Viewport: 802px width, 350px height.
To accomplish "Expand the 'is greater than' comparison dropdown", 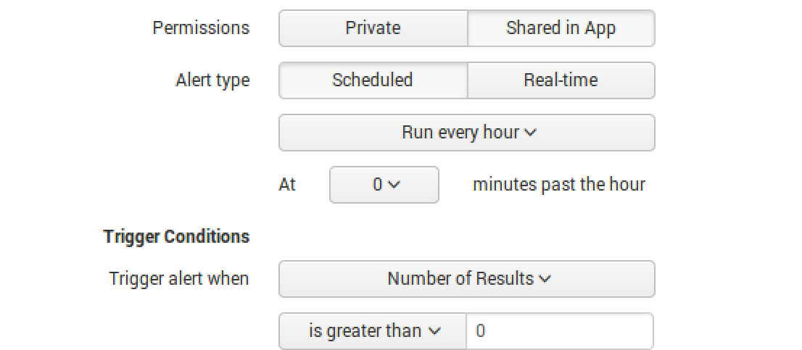I will tap(372, 331).
